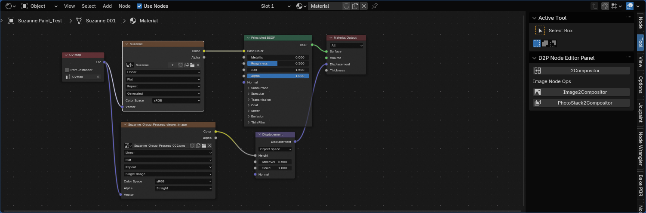Click the Metallic value field
The height and width of the screenshot is (213, 646).
(x=278, y=57)
